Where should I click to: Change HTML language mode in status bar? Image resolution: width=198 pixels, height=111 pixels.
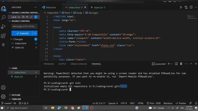point(140,103)
